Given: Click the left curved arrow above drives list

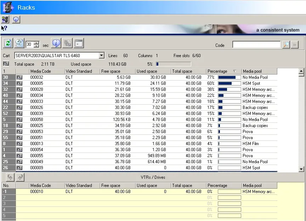Looking at the screenshot, I should point(10,177).
